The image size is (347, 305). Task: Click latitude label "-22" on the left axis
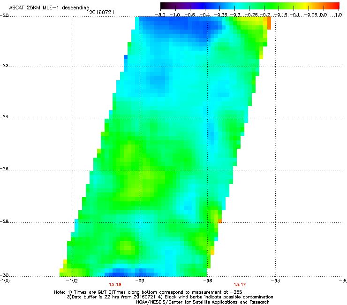4,66
